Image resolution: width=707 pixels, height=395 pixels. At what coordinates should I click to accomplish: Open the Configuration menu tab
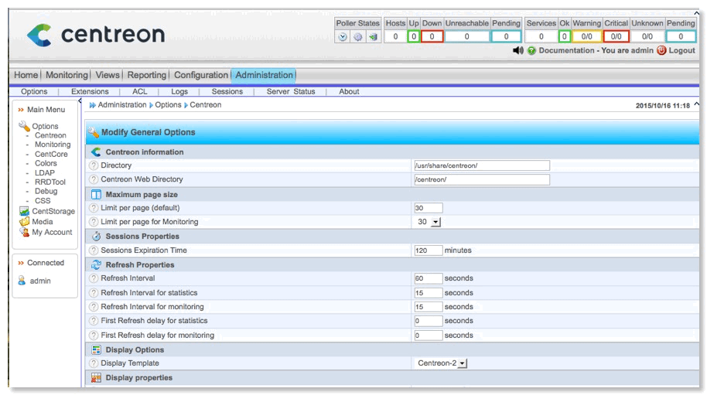click(x=201, y=75)
